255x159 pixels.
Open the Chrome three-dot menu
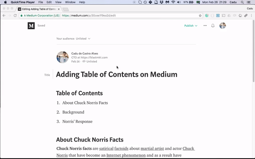[252, 16]
